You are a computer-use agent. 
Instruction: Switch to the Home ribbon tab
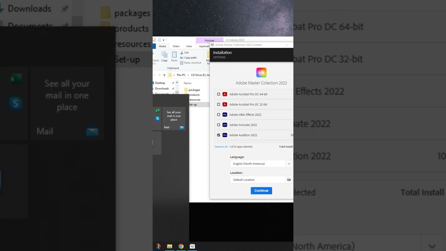click(x=162, y=46)
